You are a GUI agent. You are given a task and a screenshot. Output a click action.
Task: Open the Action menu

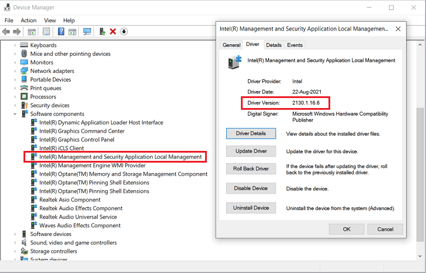pos(29,21)
